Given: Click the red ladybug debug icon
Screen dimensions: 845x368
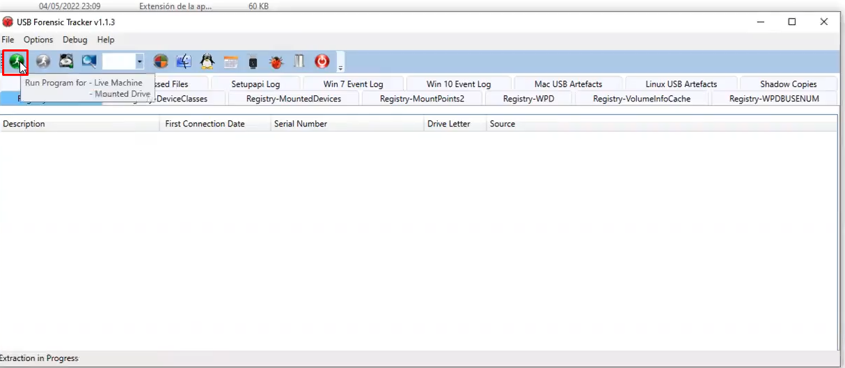Looking at the screenshot, I should [276, 62].
